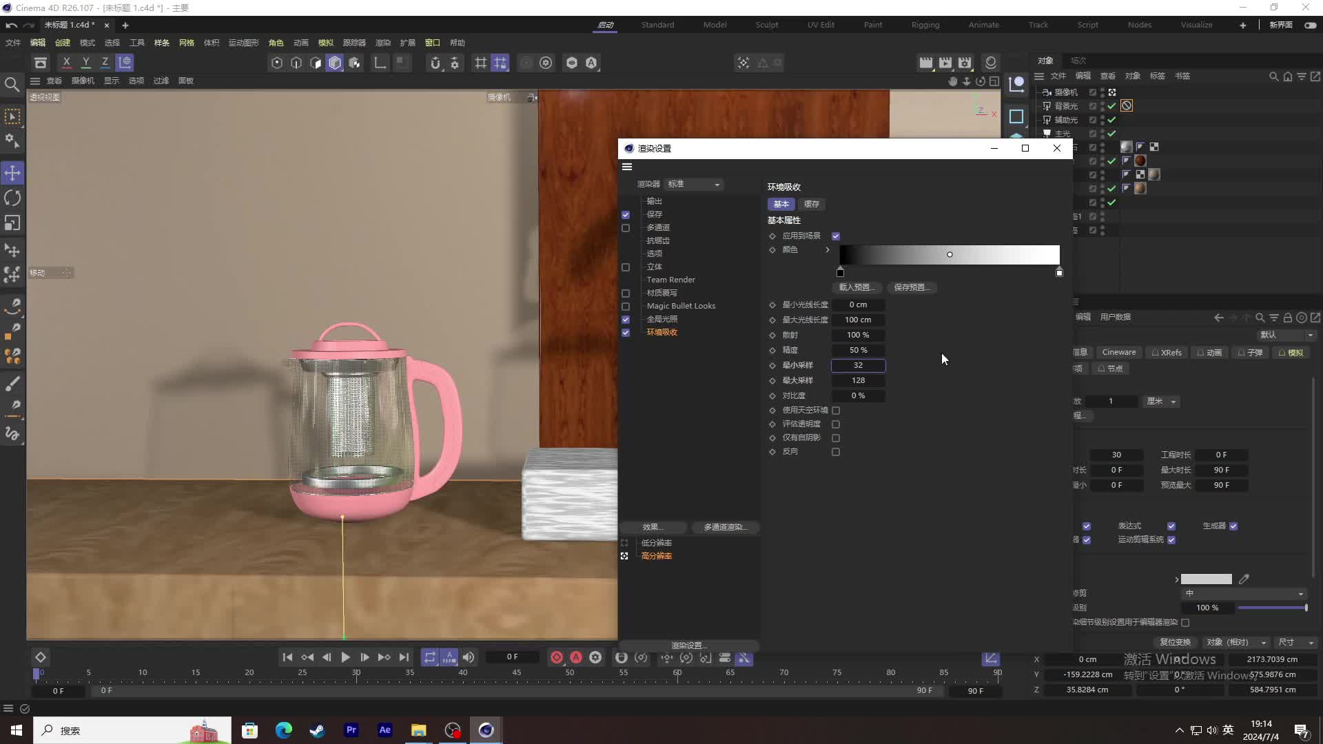Screen dimensions: 1323x744
Task: Open the 中 level-of-detail dropdown
Action: [x=1244, y=593]
